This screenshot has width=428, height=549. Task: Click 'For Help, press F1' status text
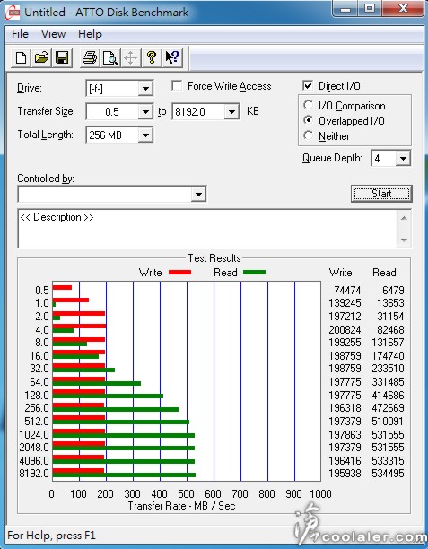tap(51, 536)
